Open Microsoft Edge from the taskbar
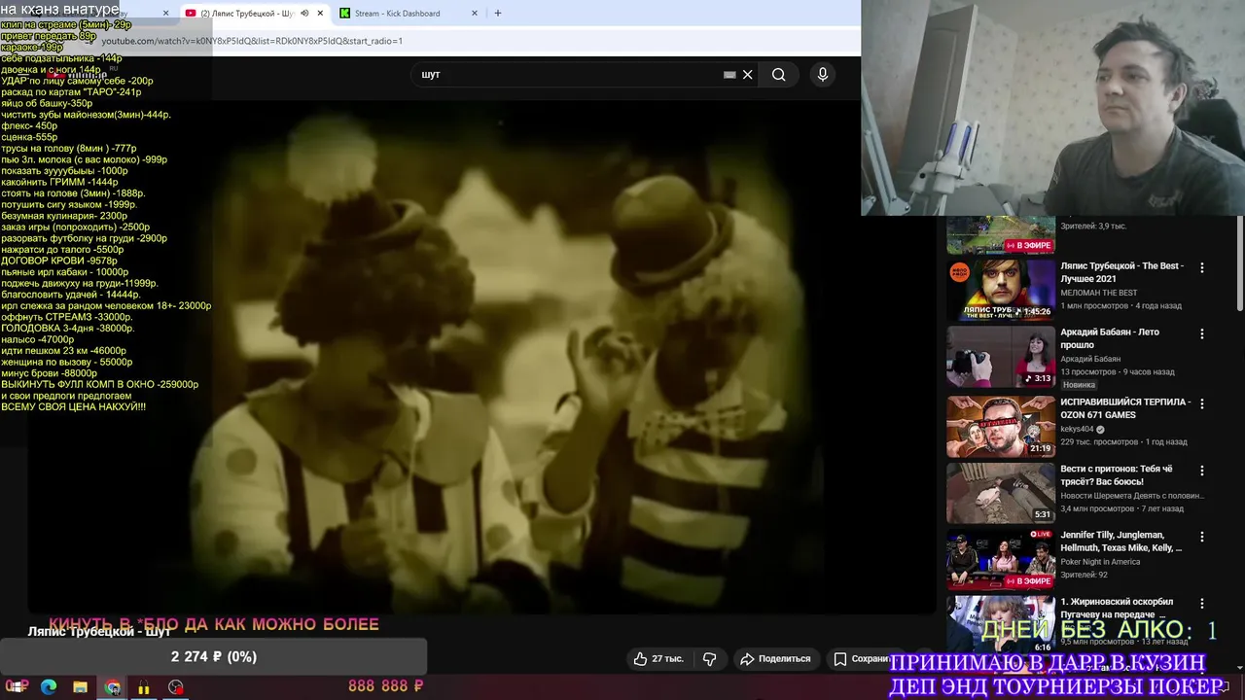Screen dimensions: 1245x700 (x=49, y=687)
